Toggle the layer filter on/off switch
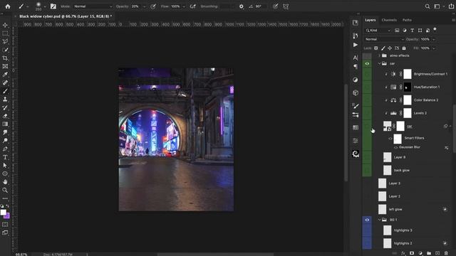 click(x=435, y=30)
